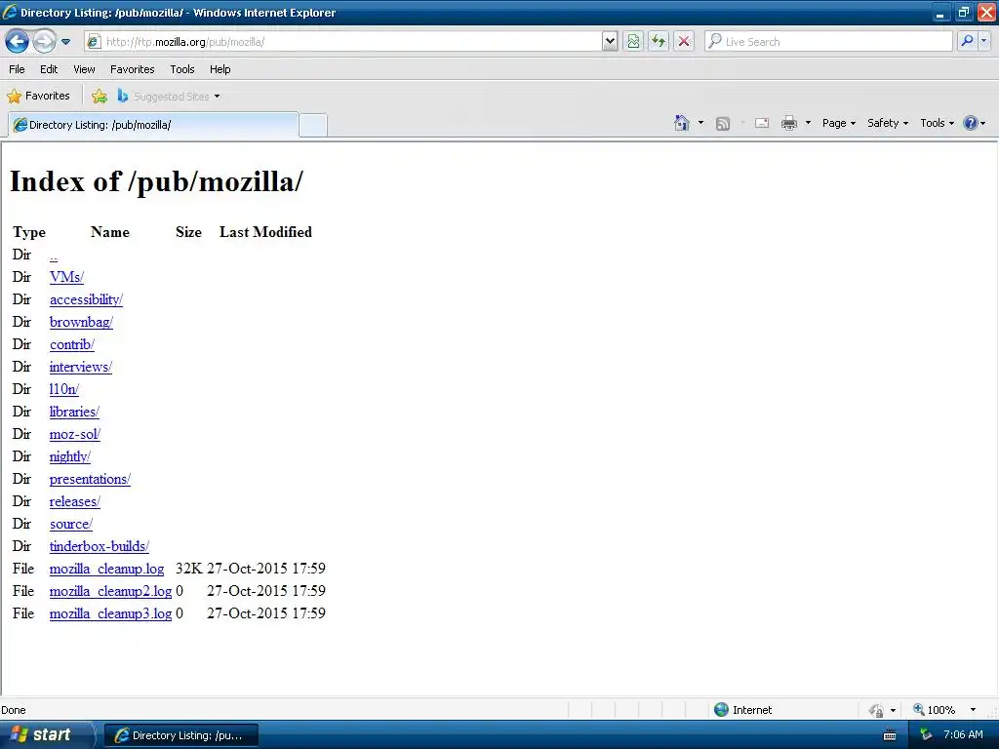This screenshot has width=999, height=749.
Task: Expand the address bar history dropdown
Action: [x=610, y=42]
